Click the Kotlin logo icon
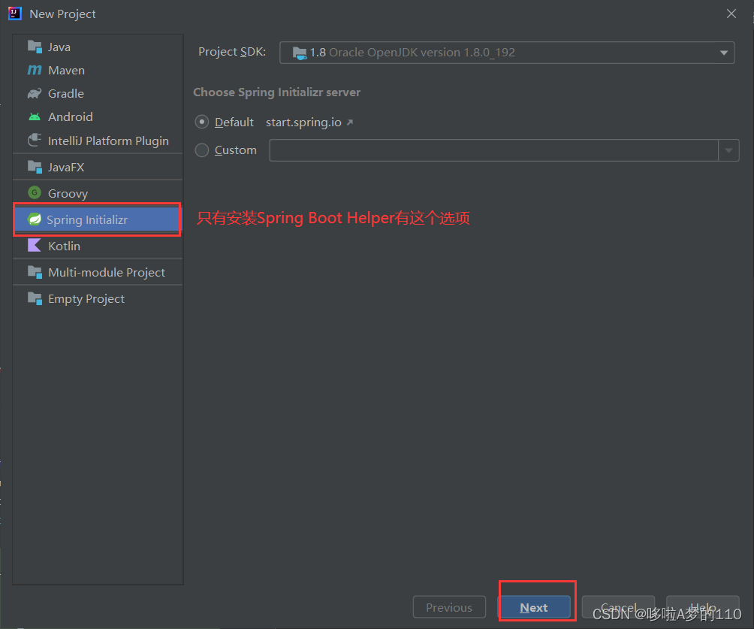 pyautogui.click(x=35, y=246)
